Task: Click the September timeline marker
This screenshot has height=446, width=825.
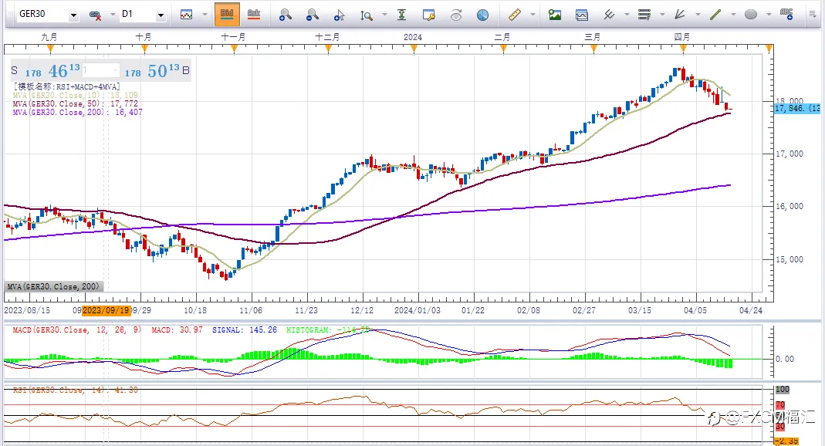Action: point(50,49)
